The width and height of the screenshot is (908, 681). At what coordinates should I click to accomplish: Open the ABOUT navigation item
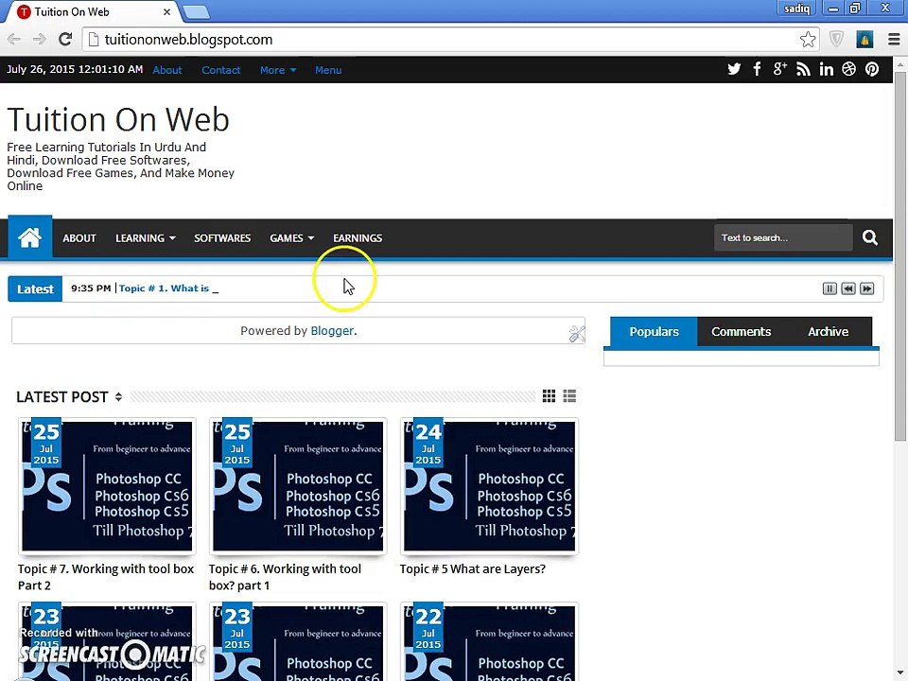pos(79,238)
